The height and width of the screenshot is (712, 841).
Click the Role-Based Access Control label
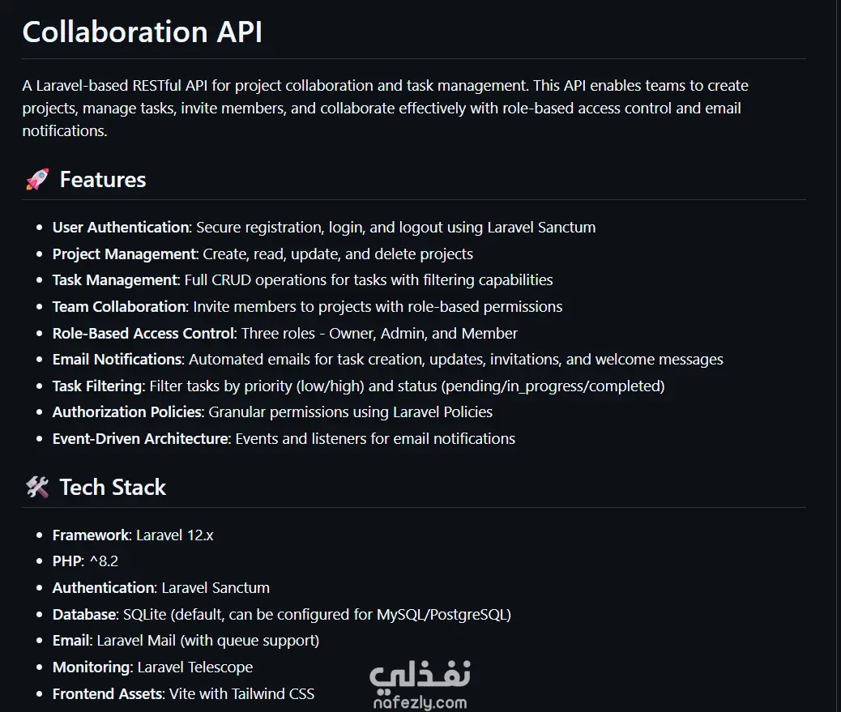click(x=143, y=334)
